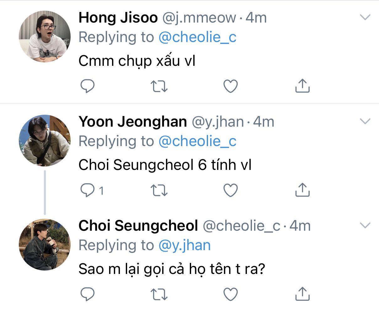Open @y.jhan mention in Choi Seungcheol's reply
Screen dimensions: 379x310
(x=184, y=245)
